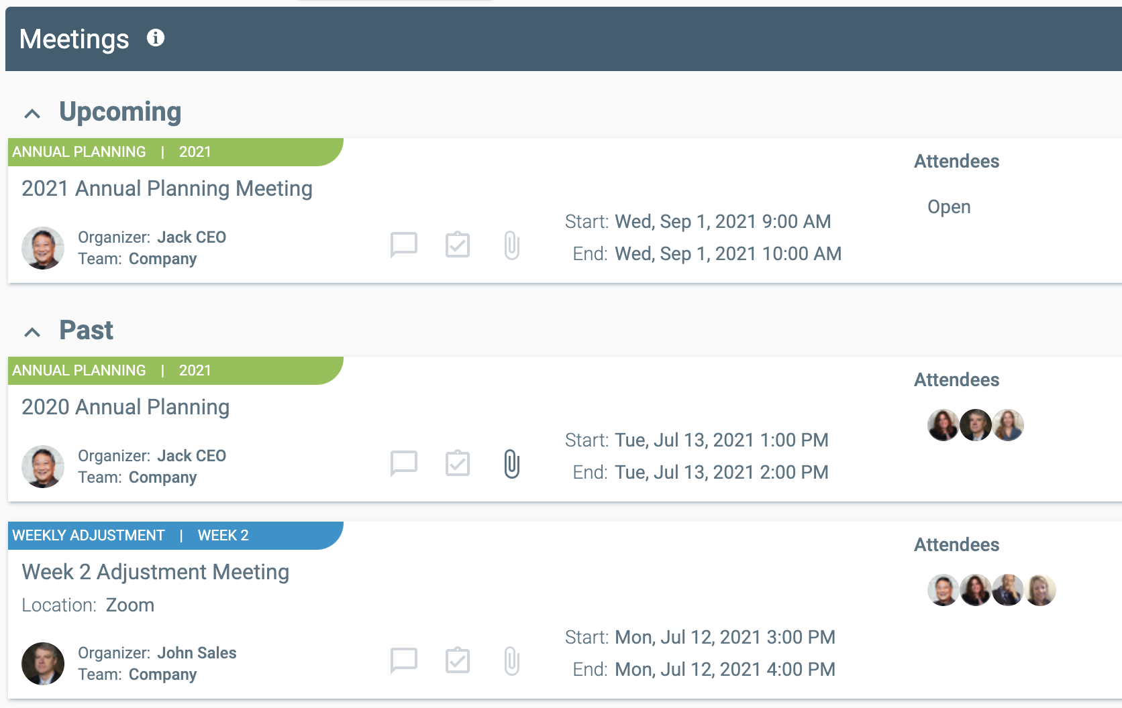The image size is (1122, 708).
Task: Open checklist for Week 2 Adjustment Meeting
Action: click(458, 660)
